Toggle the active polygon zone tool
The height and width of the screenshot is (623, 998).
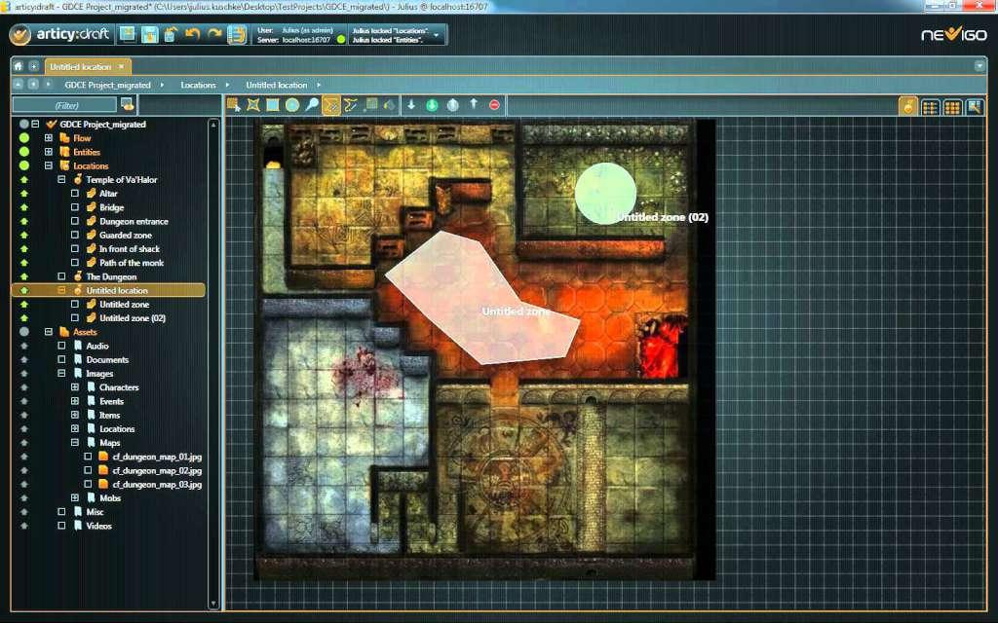[331, 105]
